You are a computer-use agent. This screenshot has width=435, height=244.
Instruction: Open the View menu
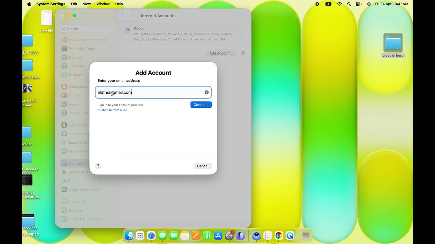point(87,4)
